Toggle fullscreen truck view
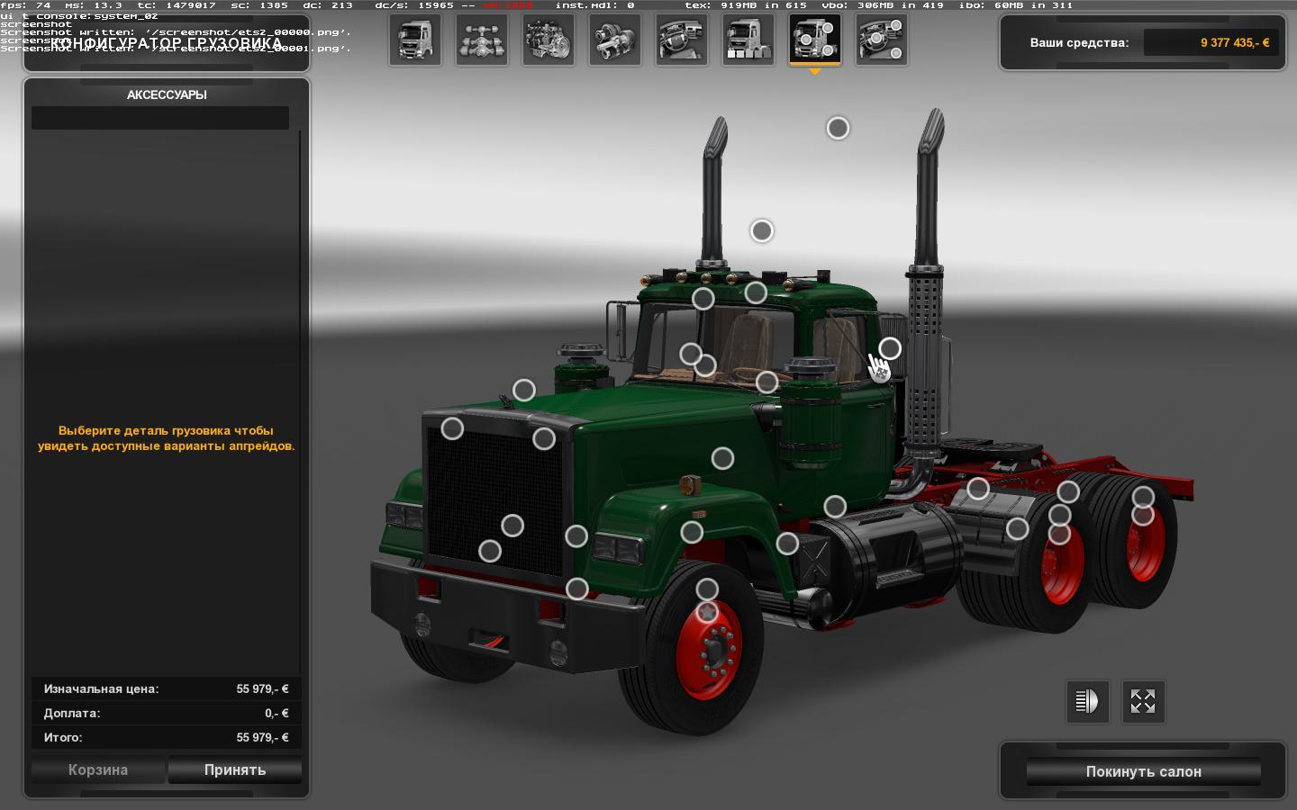Viewport: 1297px width, 810px height. click(1143, 701)
